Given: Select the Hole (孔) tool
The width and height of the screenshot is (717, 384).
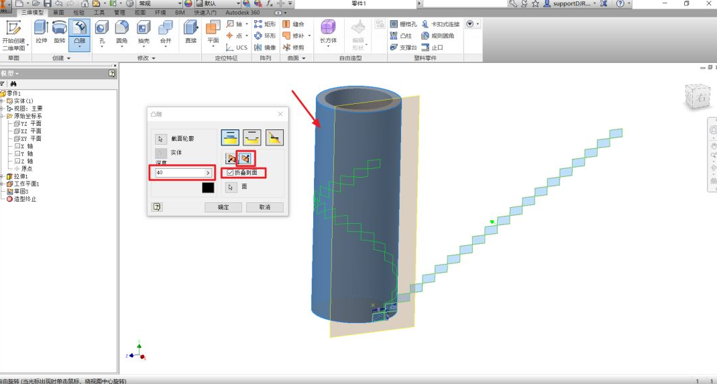Looking at the screenshot, I should (101, 33).
